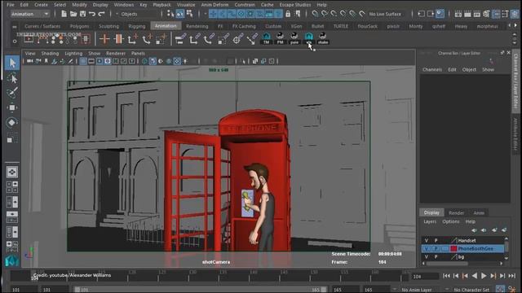Click the New Scene icon
522x293 pixels.
(64, 14)
